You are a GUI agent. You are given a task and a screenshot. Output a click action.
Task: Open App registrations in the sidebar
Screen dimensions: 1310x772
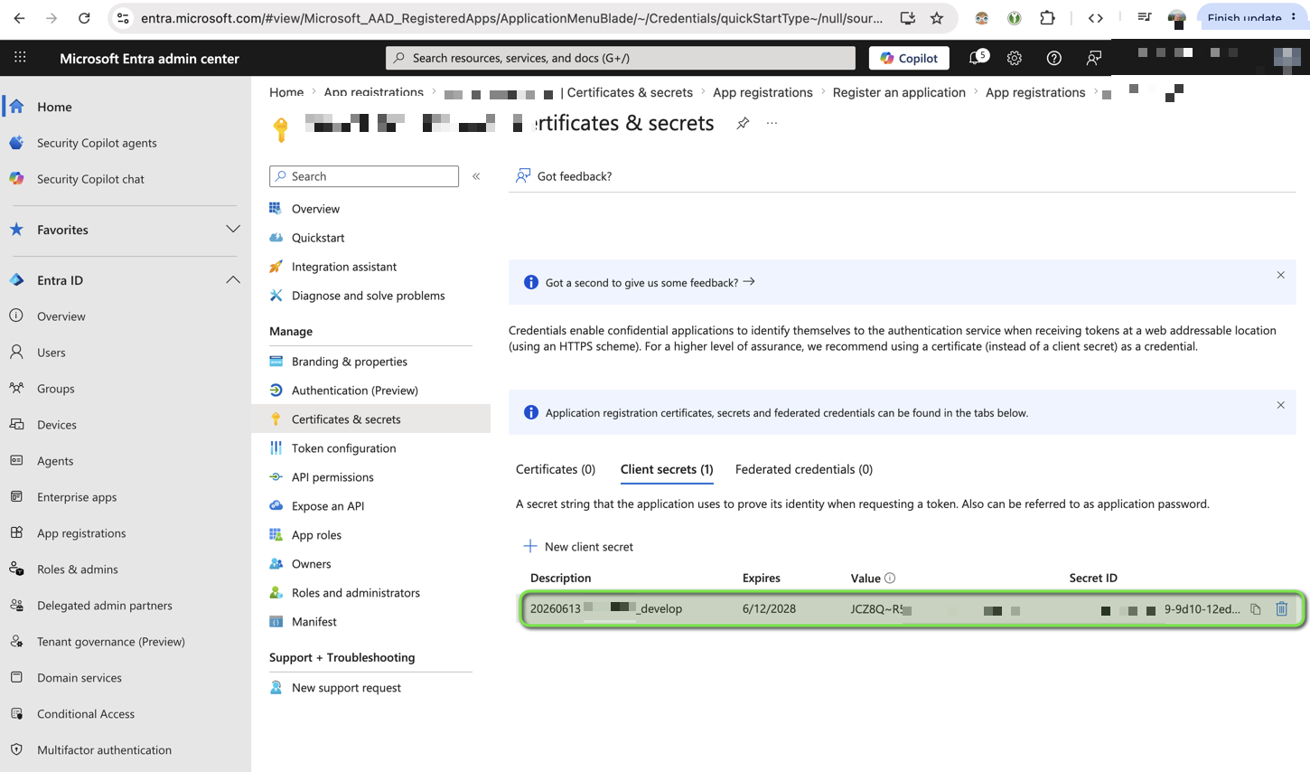(x=81, y=533)
